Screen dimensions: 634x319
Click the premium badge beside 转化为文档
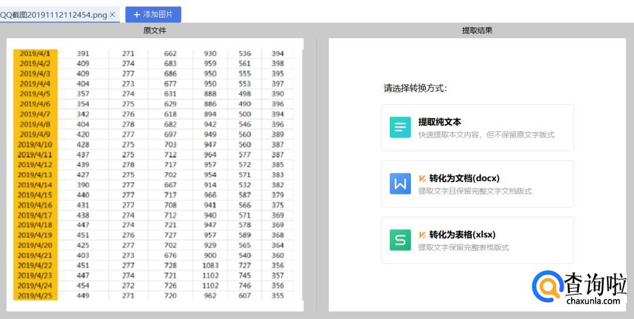point(423,179)
